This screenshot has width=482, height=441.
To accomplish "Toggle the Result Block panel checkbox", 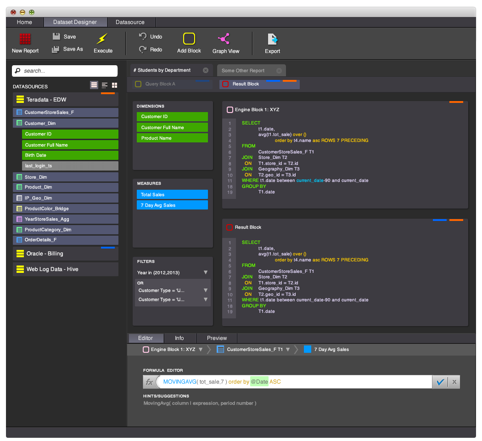I will pyautogui.click(x=230, y=227).
